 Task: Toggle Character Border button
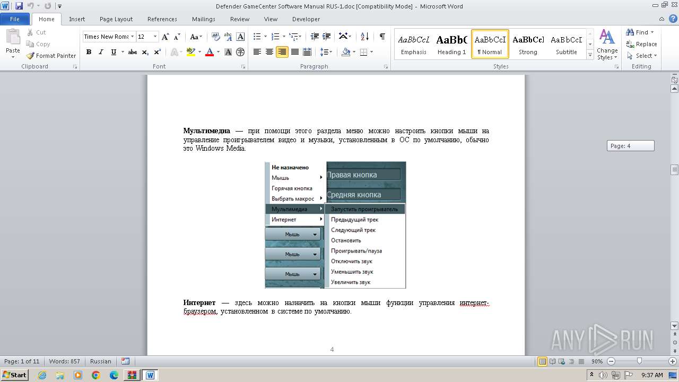click(x=240, y=37)
